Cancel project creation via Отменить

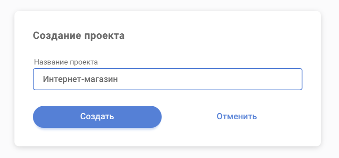click(237, 116)
